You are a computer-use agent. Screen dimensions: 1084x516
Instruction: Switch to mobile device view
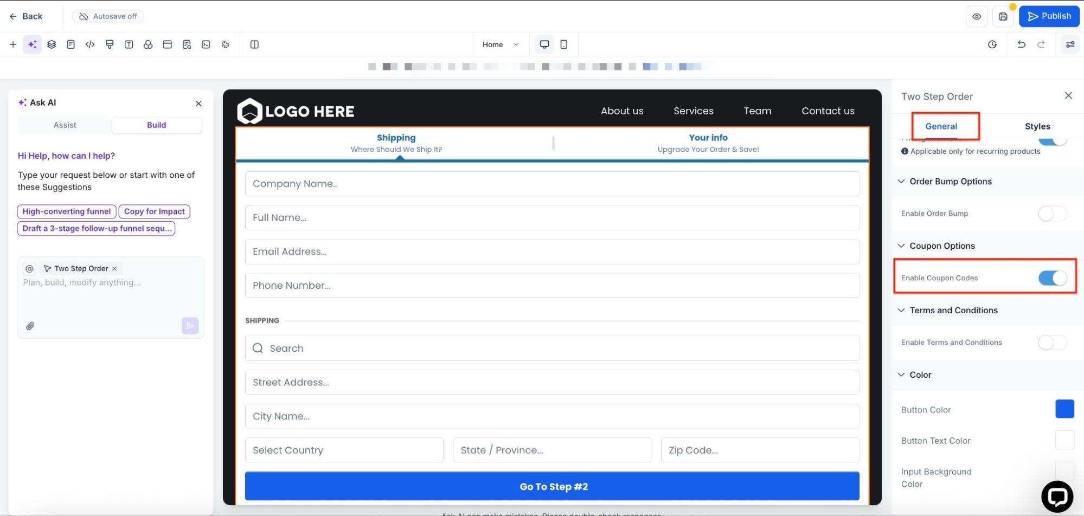point(563,44)
